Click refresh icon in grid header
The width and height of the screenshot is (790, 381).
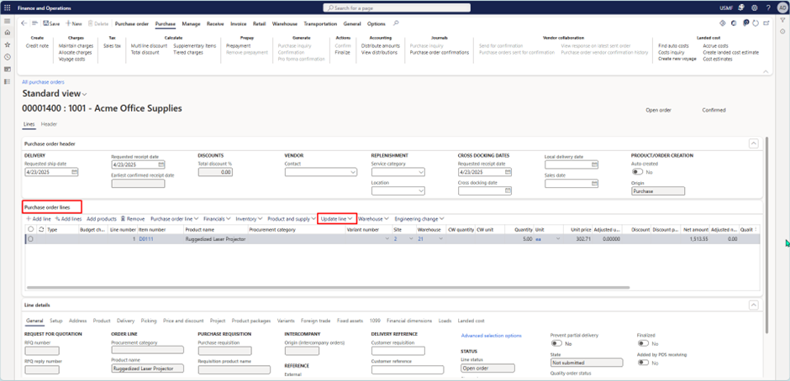40,229
